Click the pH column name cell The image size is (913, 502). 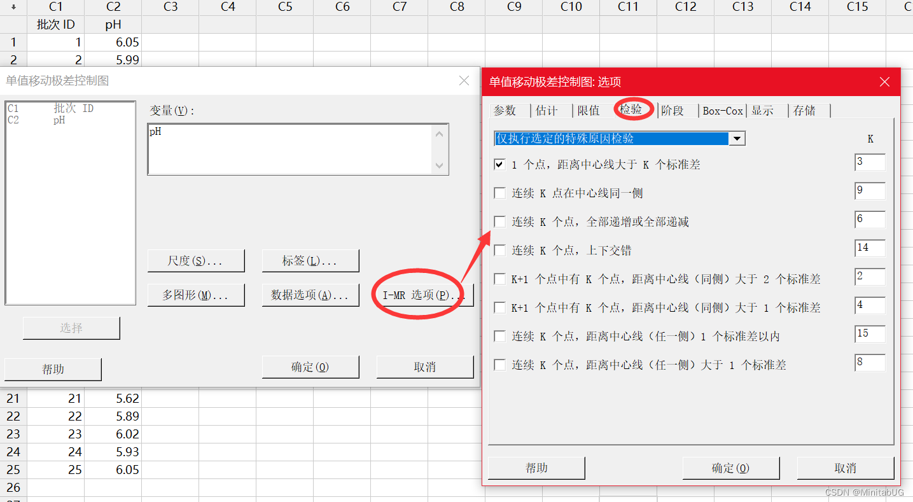(113, 25)
